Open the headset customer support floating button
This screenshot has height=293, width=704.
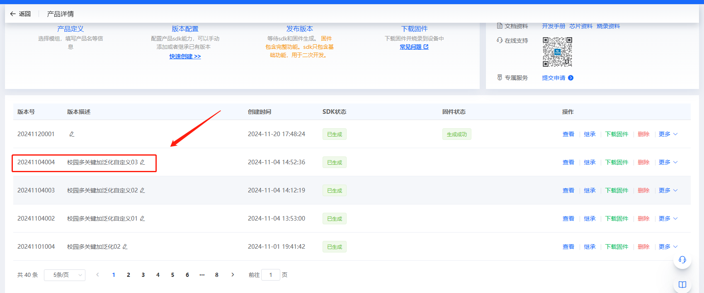[682, 260]
